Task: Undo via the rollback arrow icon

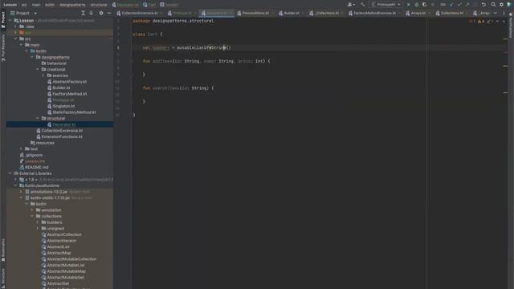Action: 483,5
